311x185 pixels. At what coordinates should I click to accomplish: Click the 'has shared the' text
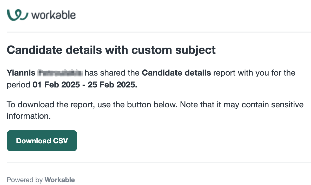pos(112,73)
